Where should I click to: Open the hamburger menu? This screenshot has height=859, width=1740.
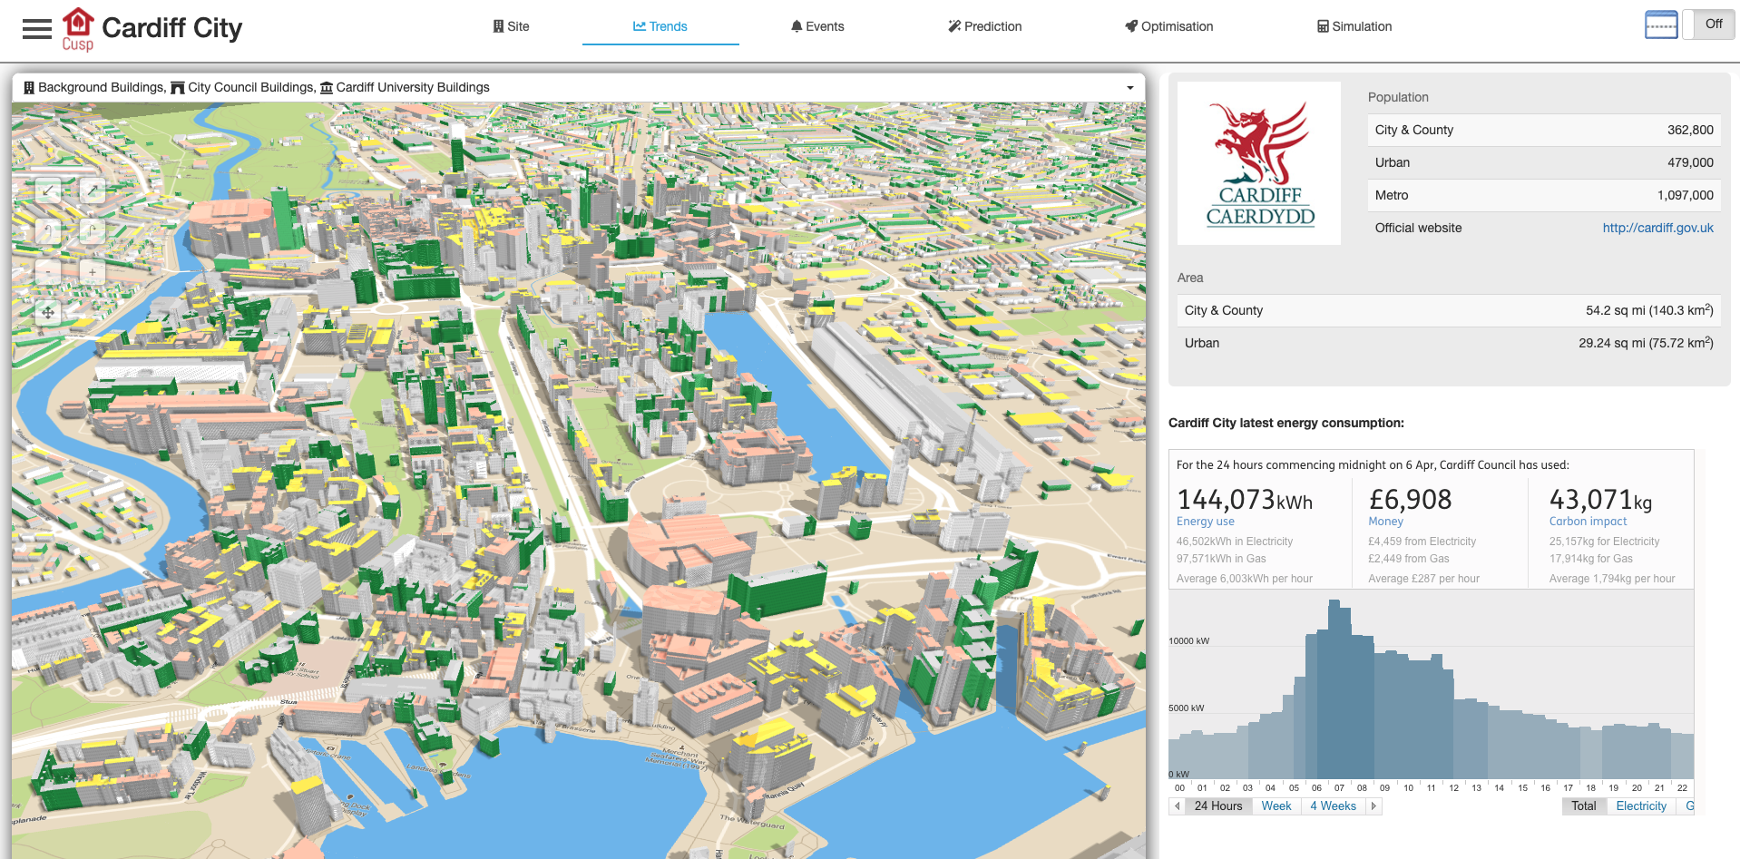coord(37,29)
